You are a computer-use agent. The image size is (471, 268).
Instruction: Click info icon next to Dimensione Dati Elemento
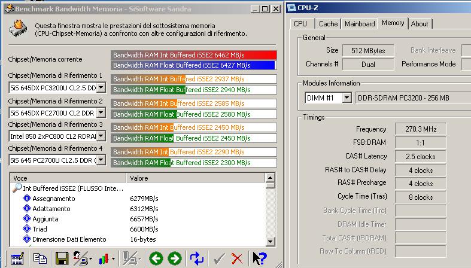coord(27,239)
